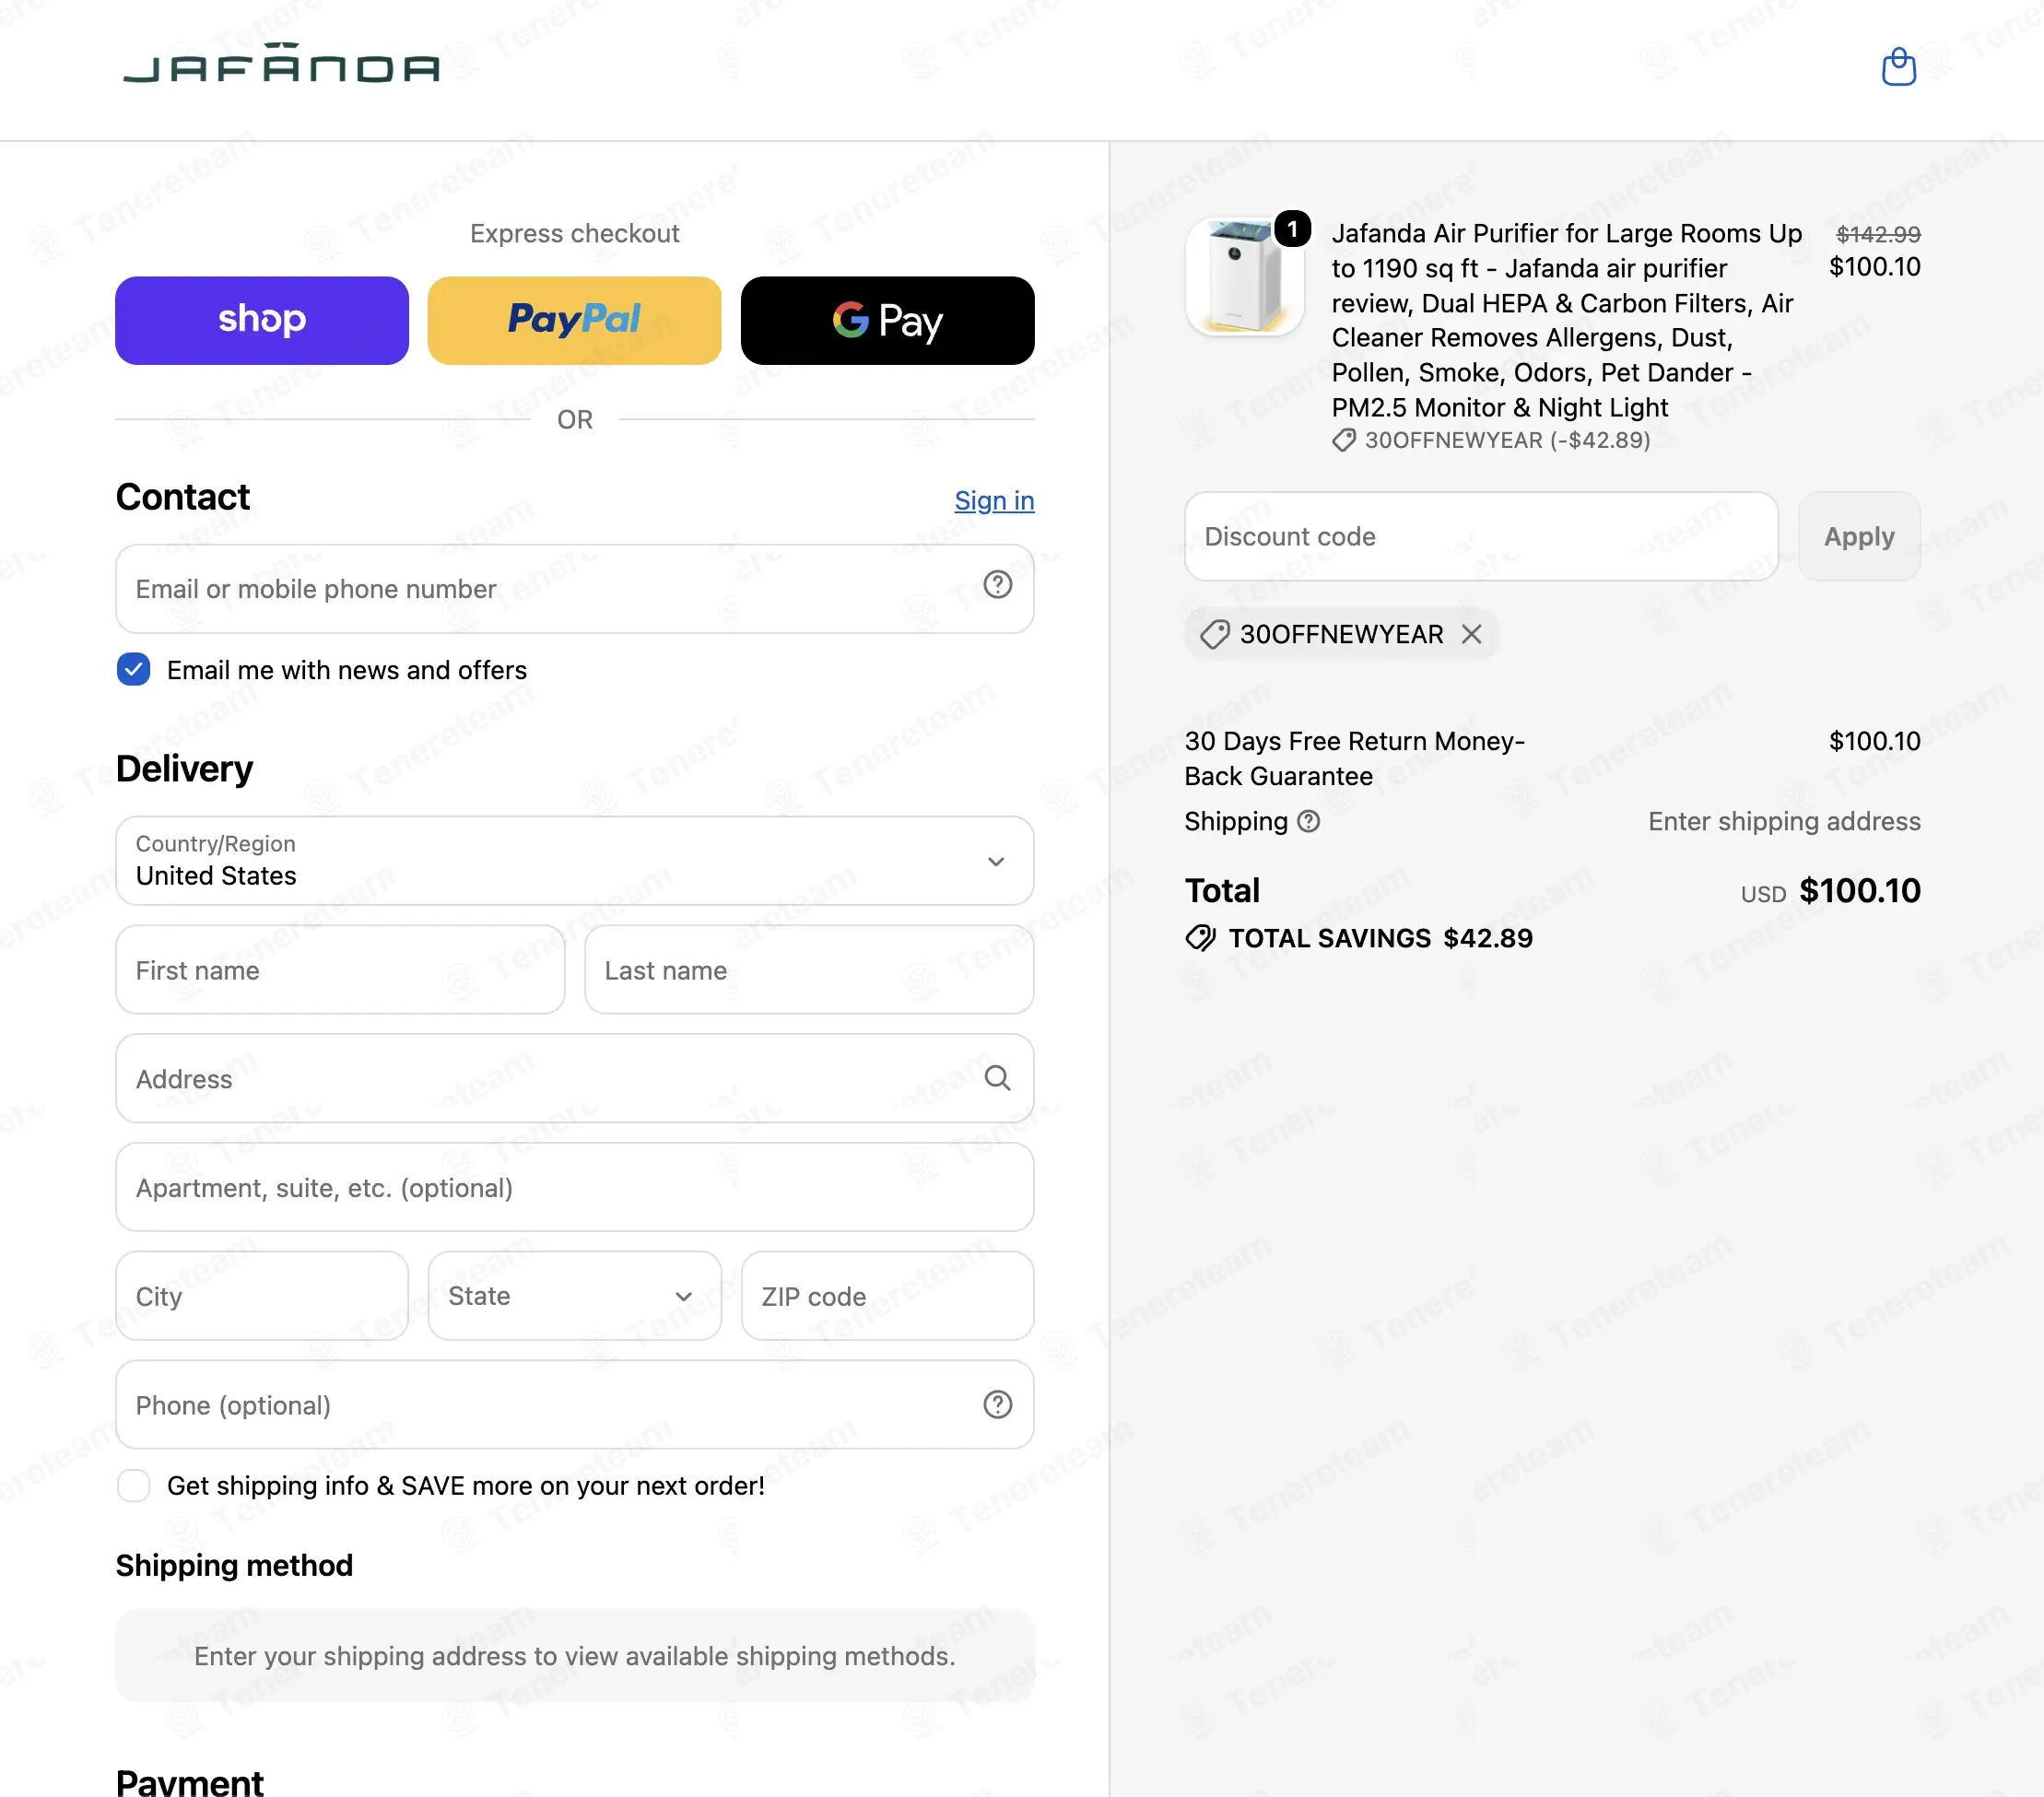Remove the 30OFFNEWYEAR discount code
This screenshot has height=1797, width=2044.
tap(1471, 634)
